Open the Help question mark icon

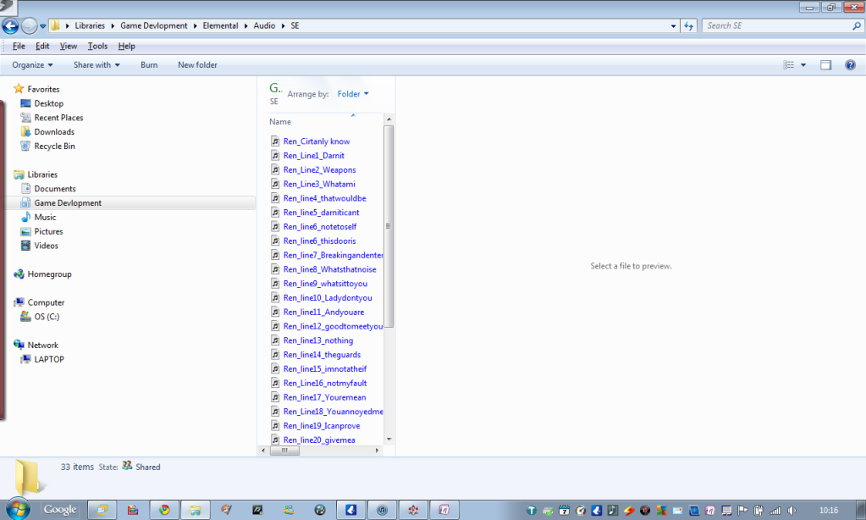pyautogui.click(x=850, y=65)
